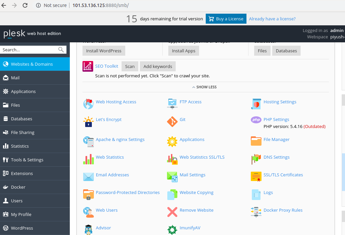
Task: Reload the page with browser refresh button
Action: 25,5
